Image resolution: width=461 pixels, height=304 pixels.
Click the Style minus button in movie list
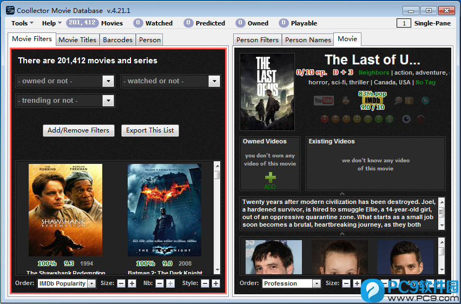pyautogui.click(x=205, y=283)
